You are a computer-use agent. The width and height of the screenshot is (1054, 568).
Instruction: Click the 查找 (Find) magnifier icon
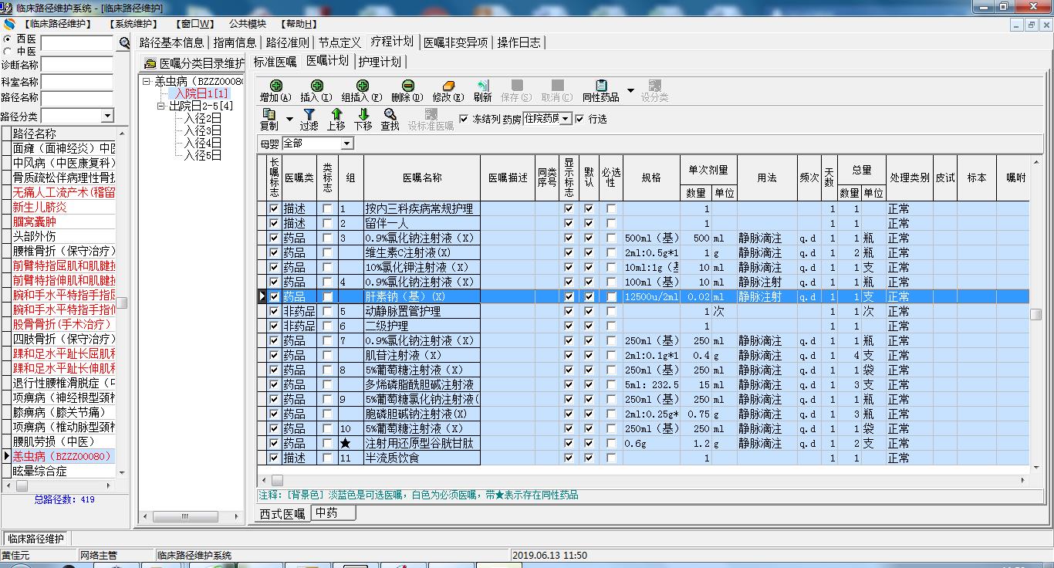point(390,114)
